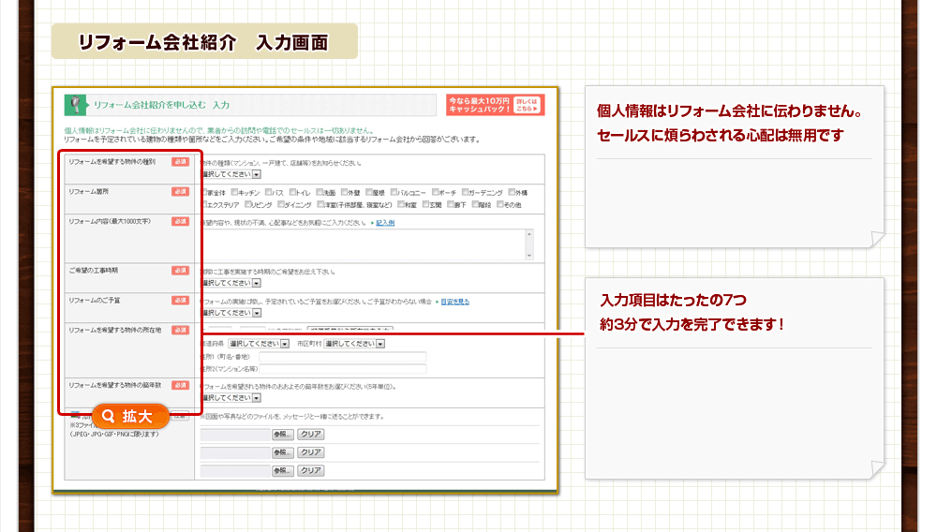Open the 記入例 example link
The image size is (937, 532).
coord(385,223)
